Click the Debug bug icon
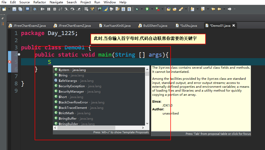 [x=137, y=9]
